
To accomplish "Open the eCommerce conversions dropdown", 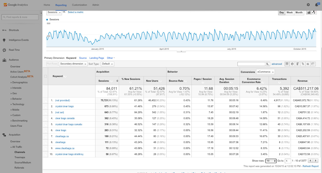I will (x=265, y=72).
